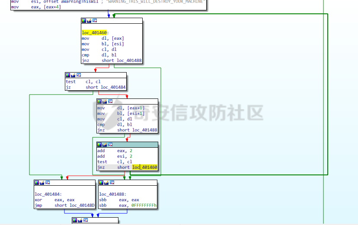Click the pencil icon on the 'mov dl, [eax+1]' node
This screenshot has height=225, width=358.
click(105, 101)
